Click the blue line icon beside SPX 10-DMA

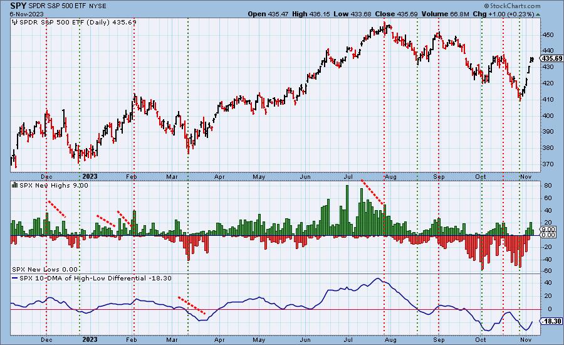coord(15,279)
